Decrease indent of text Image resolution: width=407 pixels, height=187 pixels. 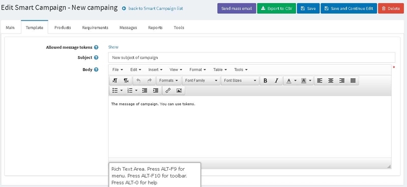pyautogui.click(x=144, y=90)
